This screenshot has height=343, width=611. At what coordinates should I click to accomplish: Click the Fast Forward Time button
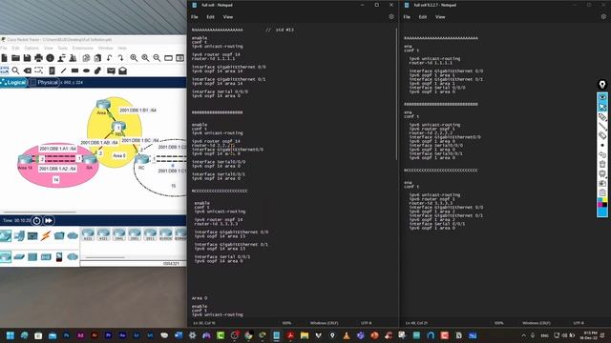[49, 220]
